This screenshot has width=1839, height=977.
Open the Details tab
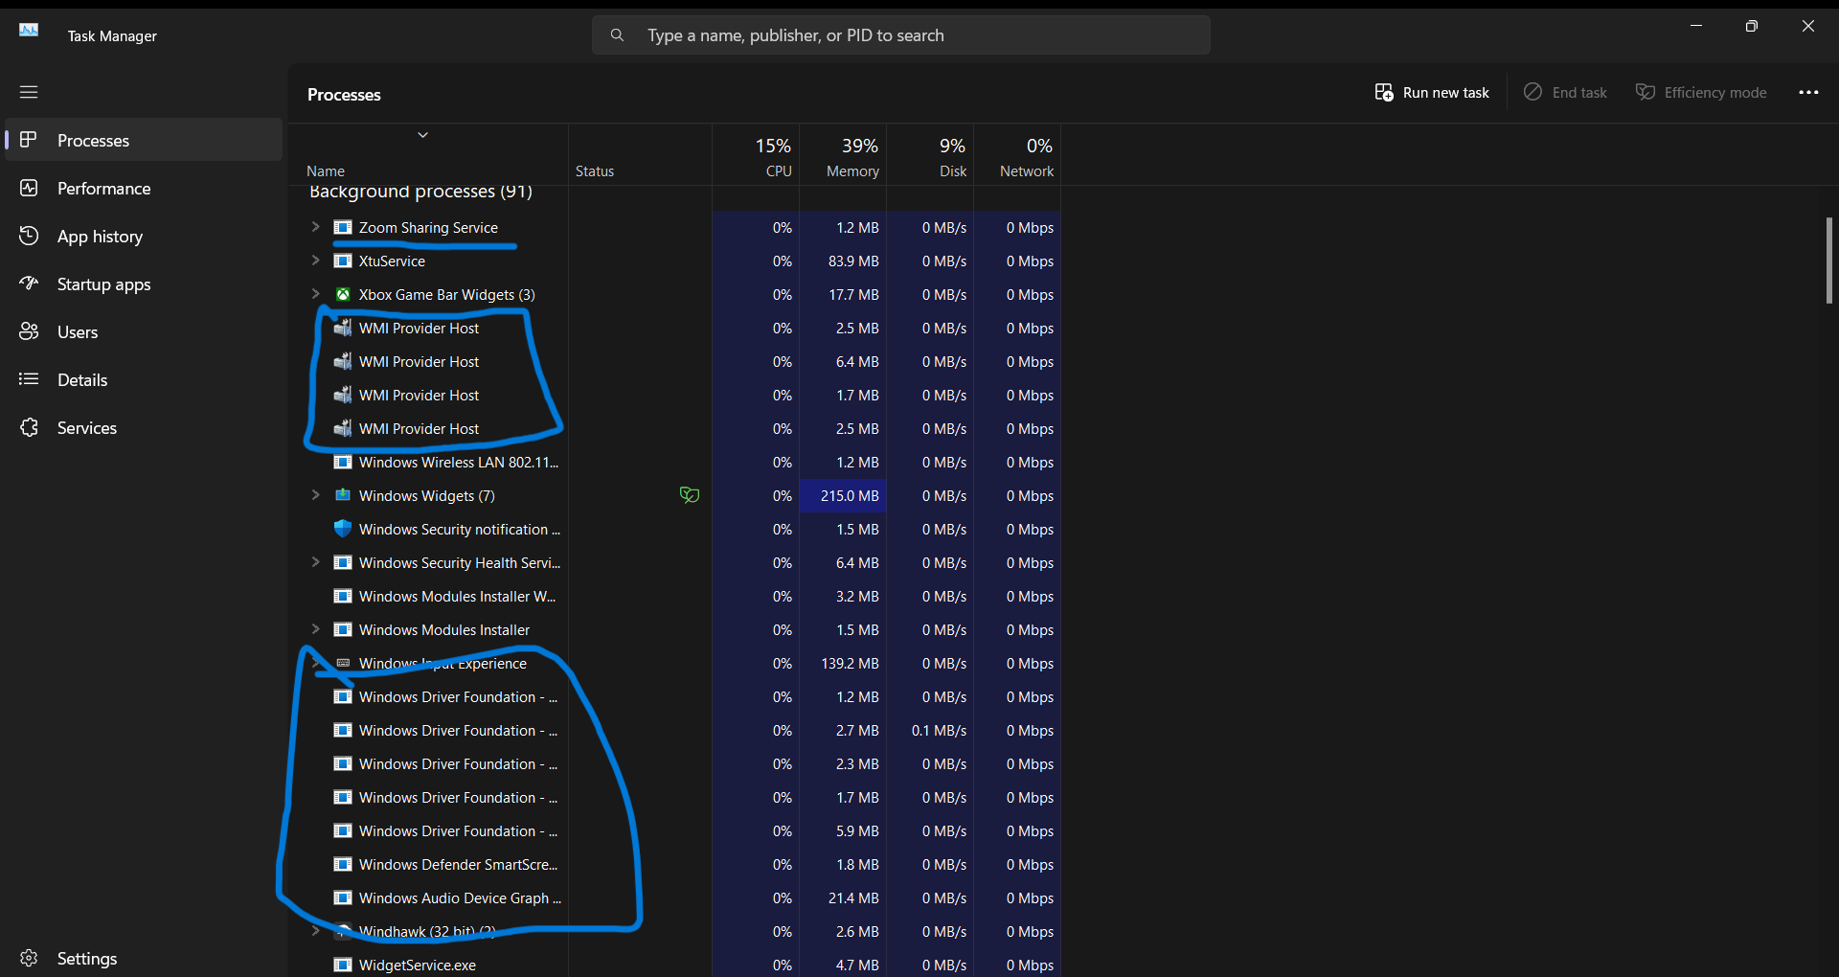tap(144, 379)
